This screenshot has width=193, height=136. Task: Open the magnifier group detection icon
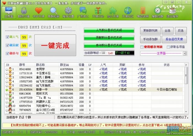click(53, 10)
